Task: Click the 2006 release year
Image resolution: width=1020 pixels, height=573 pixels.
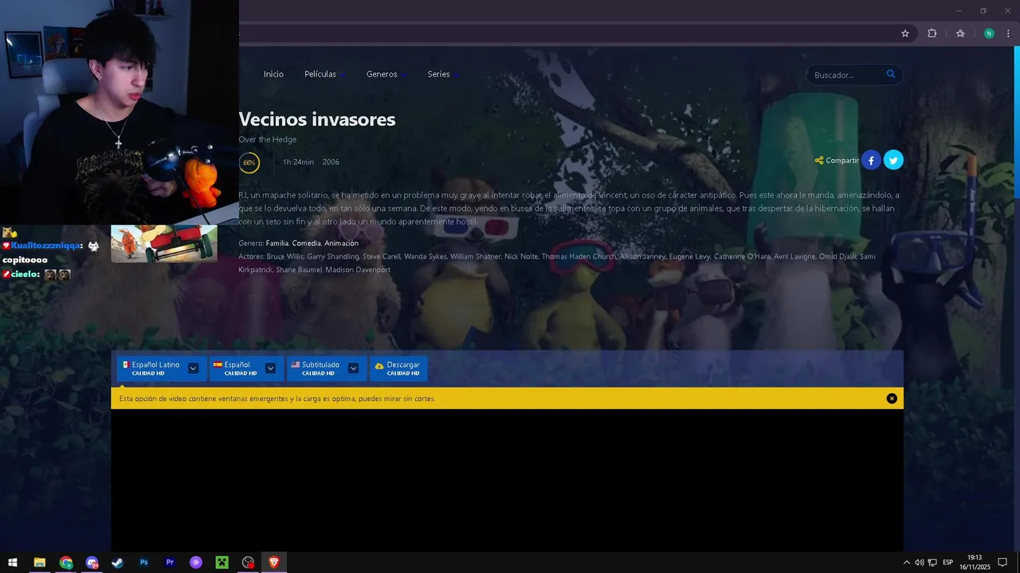Action: click(x=331, y=162)
